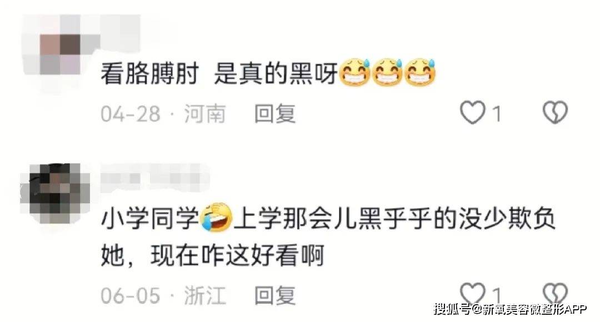This screenshot has height=322, width=600.
Task: Click the first sweat-grin emoji after 黑呀
Action: [354, 72]
